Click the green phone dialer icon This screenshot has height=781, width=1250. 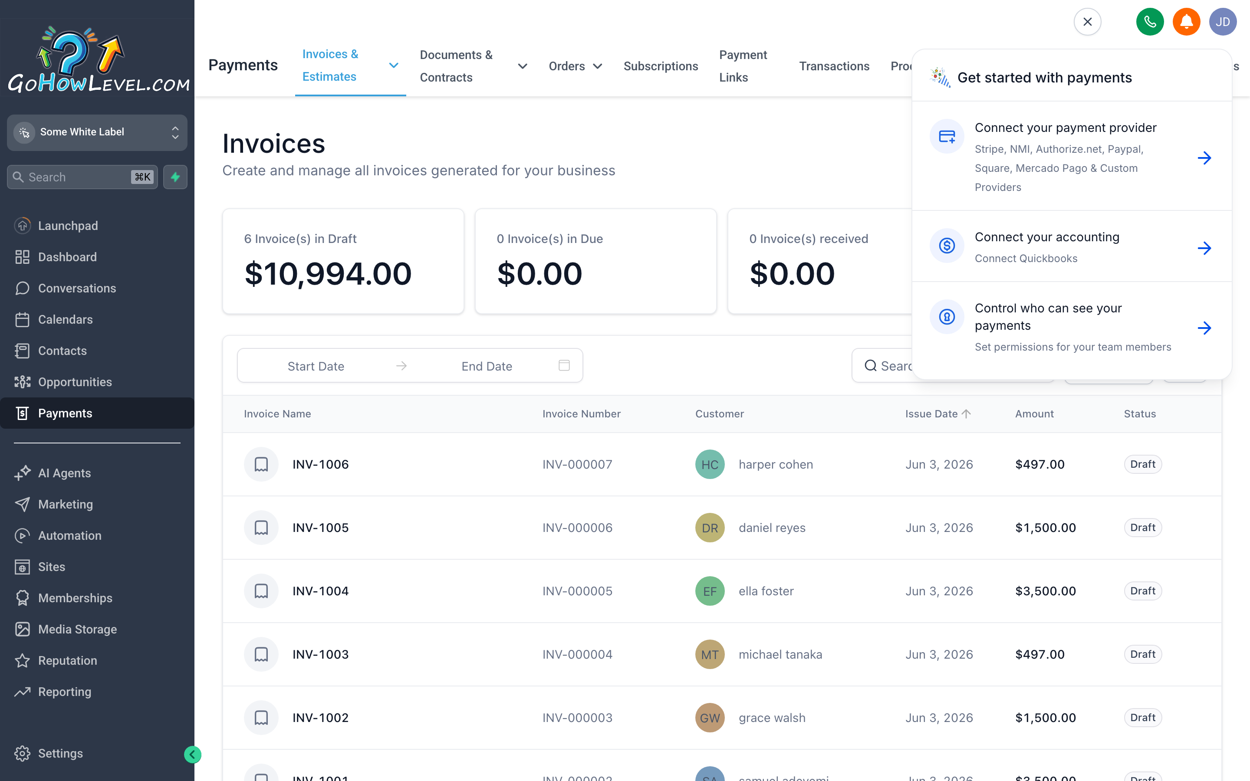point(1150,22)
